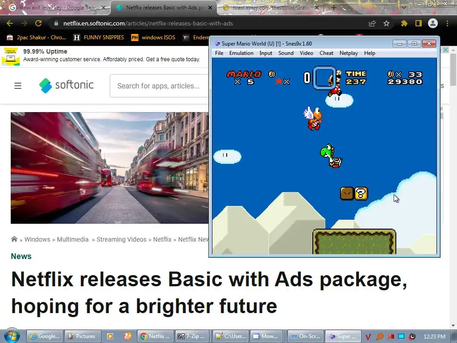The image size is (457, 343).
Task: Close the Netflix releases Basic with Ads tab
Action: (210, 8)
